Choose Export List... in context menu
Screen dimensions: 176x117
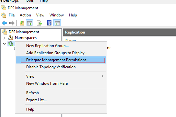(61, 100)
